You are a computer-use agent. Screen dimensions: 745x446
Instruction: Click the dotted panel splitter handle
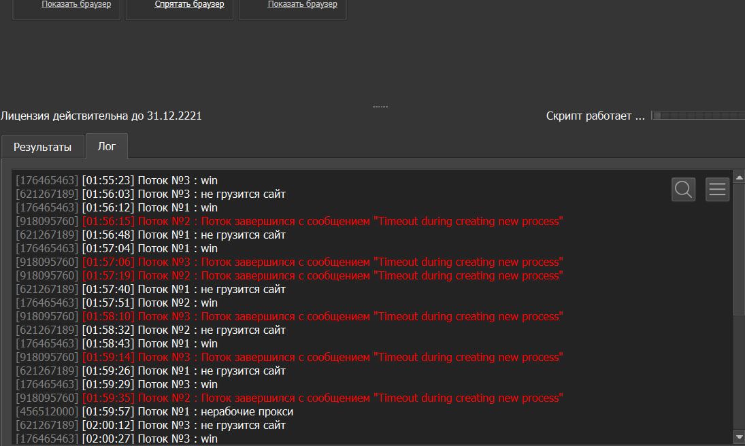pos(380,107)
